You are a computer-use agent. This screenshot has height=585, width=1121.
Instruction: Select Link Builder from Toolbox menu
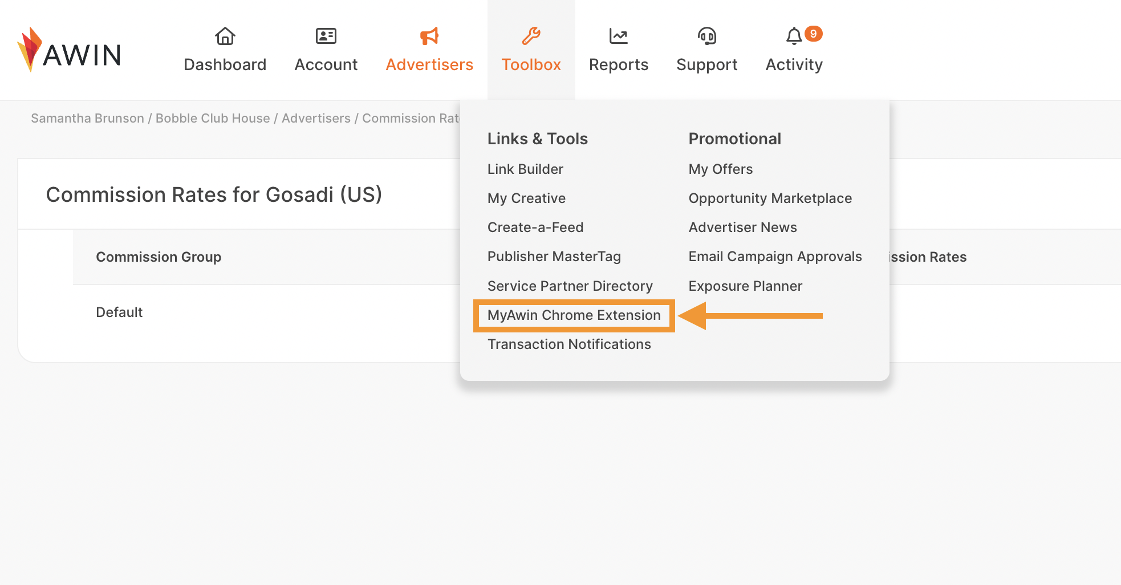(525, 169)
